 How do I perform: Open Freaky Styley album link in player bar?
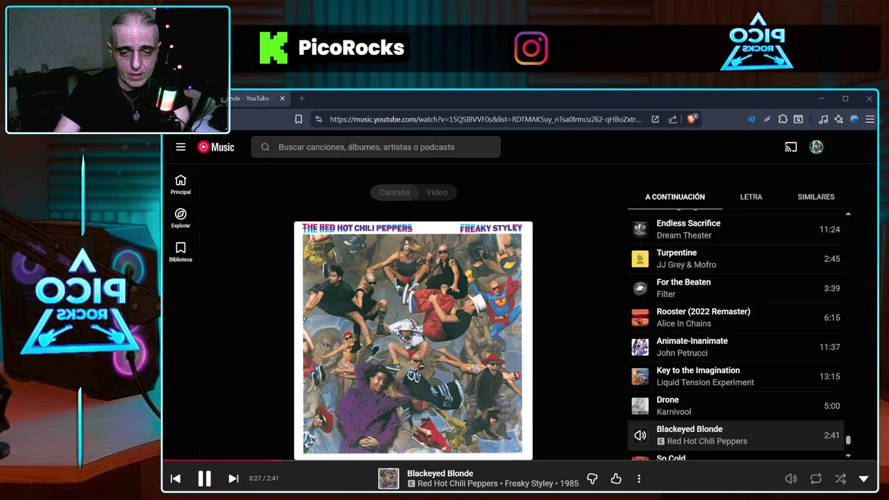[529, 483]
